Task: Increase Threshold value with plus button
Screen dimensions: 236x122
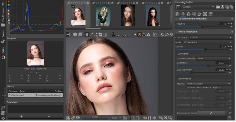Action: tap(231, 24)
